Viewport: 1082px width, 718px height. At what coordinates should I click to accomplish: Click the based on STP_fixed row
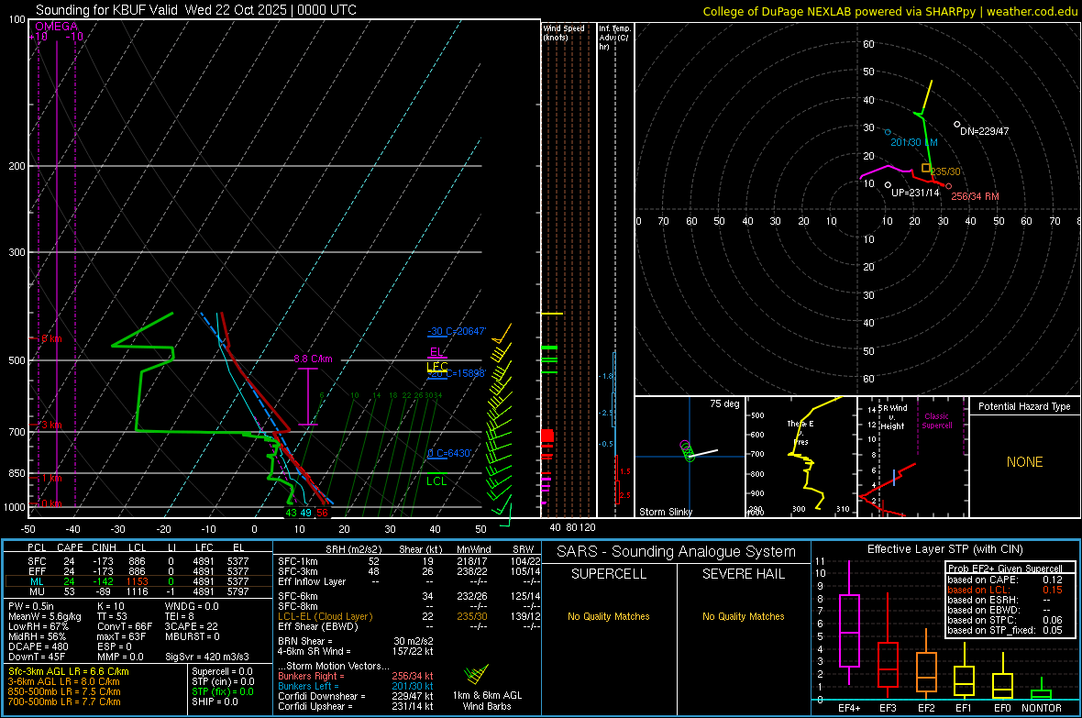(1005, 630)
